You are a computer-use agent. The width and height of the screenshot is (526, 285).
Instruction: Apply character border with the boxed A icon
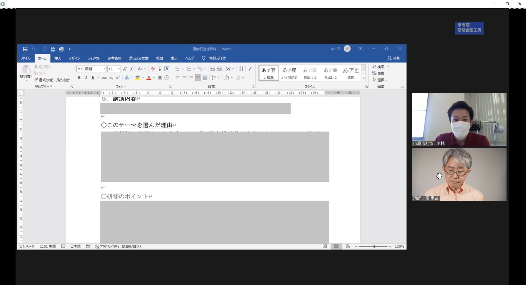[x=167, y=69]
